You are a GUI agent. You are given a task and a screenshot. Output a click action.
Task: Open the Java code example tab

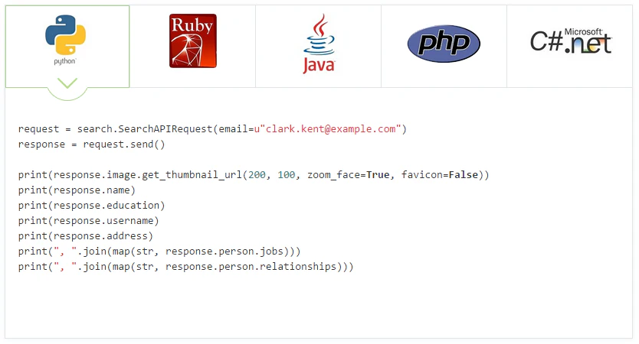click(318, 47)
